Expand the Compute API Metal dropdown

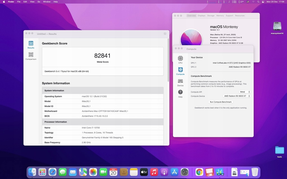coord(245,92)
